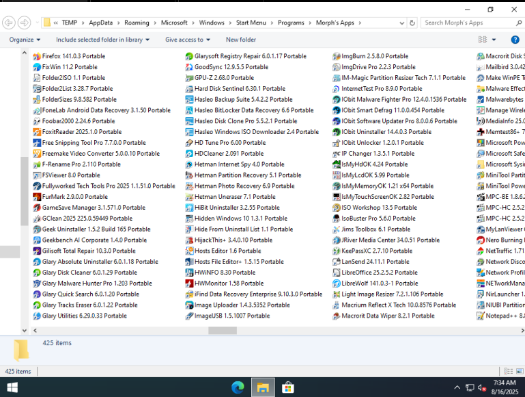Click the IObit Uninstaller 14.4.0.3 icon
This screenshot has height=397, width=525.
coord(336,132)
